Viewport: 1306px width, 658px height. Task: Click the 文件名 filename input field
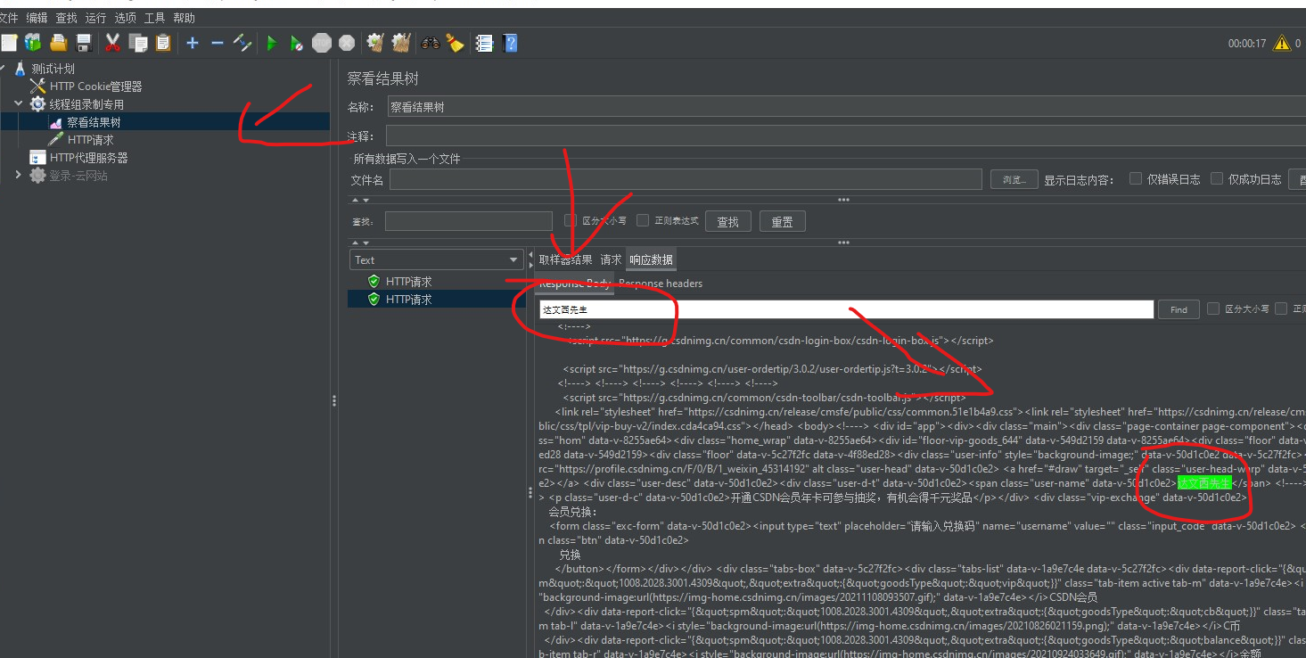click(686, 179)
